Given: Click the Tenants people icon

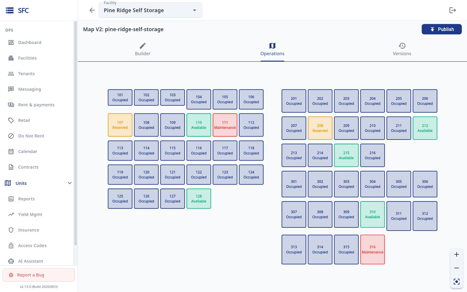Looking at the screenshot, I should (11, 74).
